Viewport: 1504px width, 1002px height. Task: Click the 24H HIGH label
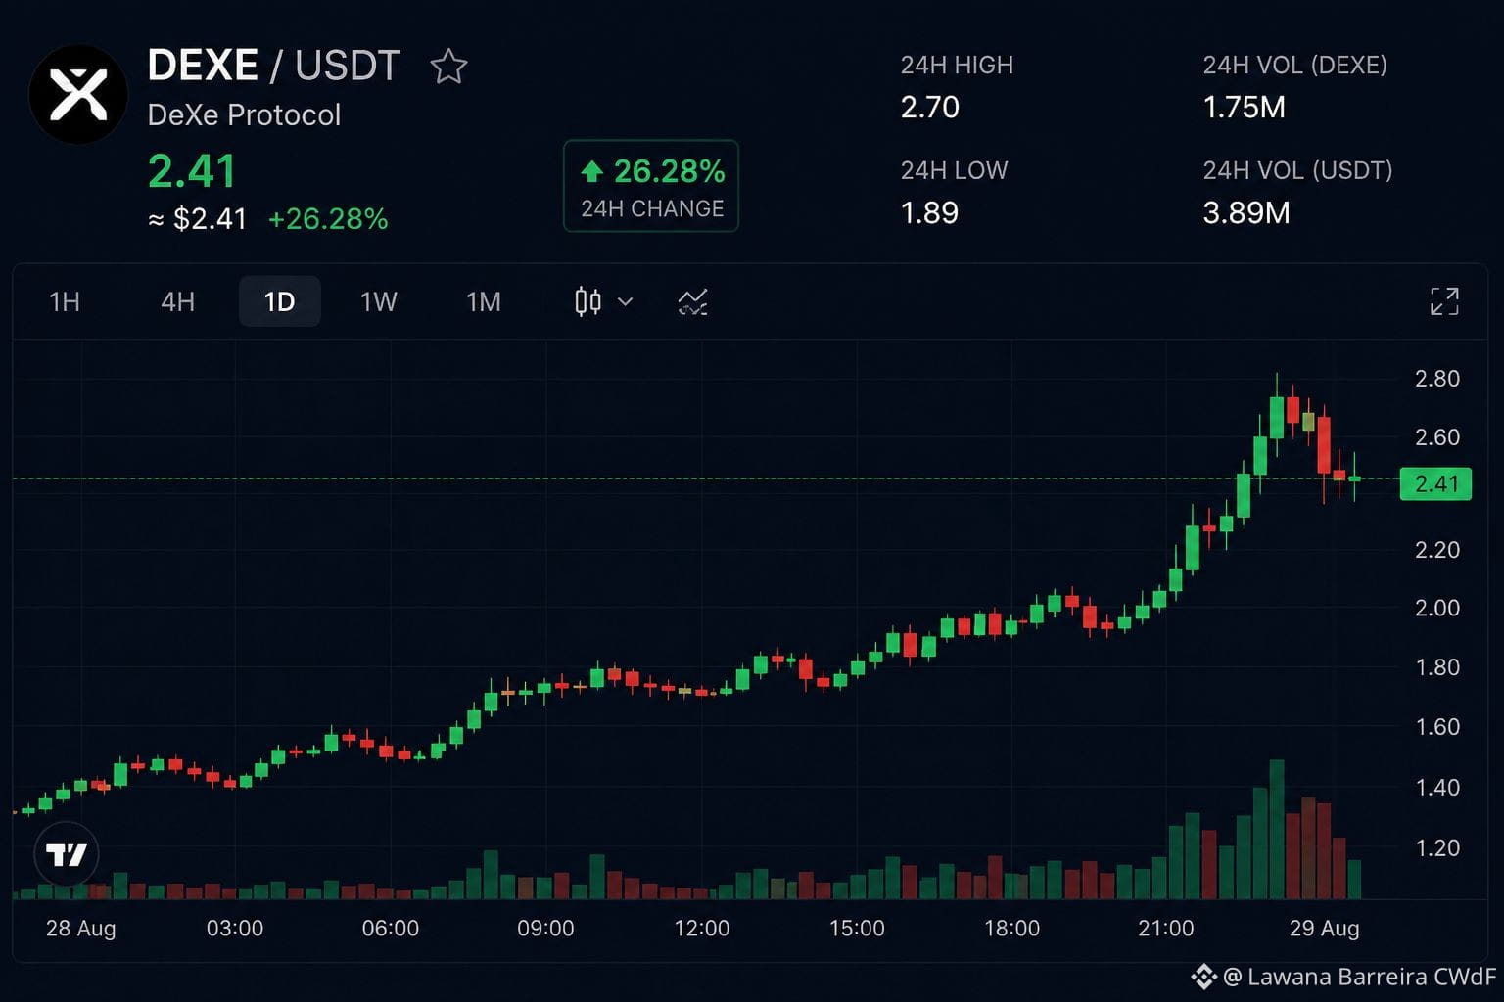click(957, 66)
